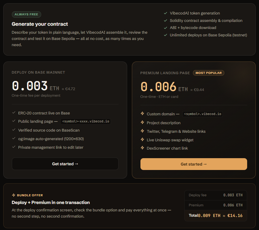
Task: Click 'ABI + bytecode download' text
Action: tap(193, 28)
